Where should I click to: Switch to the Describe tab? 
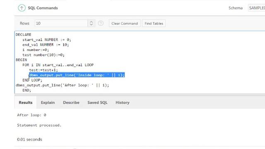71,103
